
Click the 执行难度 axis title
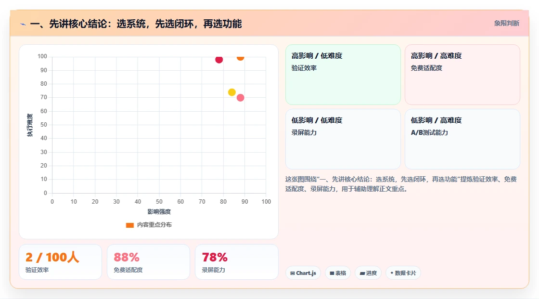tap(30, 125)
